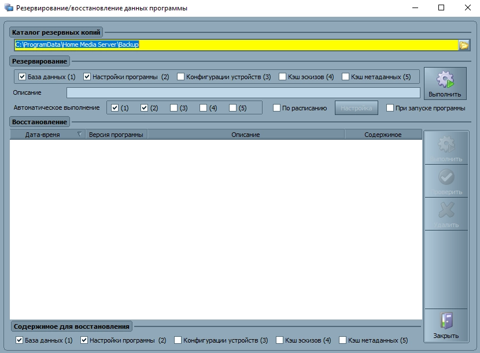The height and width of the screenshot is (353, 480).
Task: Click the Версия программы column header
Action: 116,135
